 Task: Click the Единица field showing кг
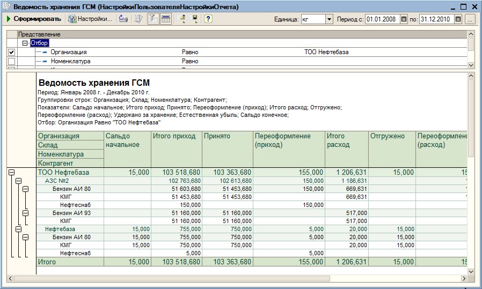point(313,19)
